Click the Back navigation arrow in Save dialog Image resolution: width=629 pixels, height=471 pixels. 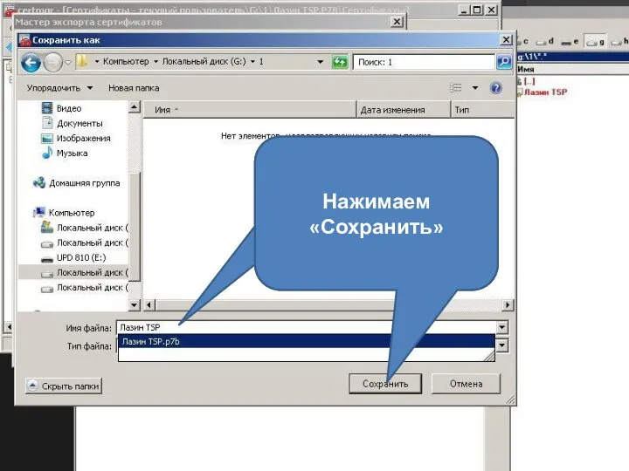(x=31, y=63)
